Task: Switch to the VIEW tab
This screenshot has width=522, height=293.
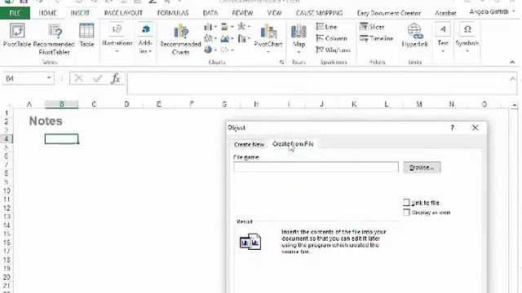Action: coord(274,13)
